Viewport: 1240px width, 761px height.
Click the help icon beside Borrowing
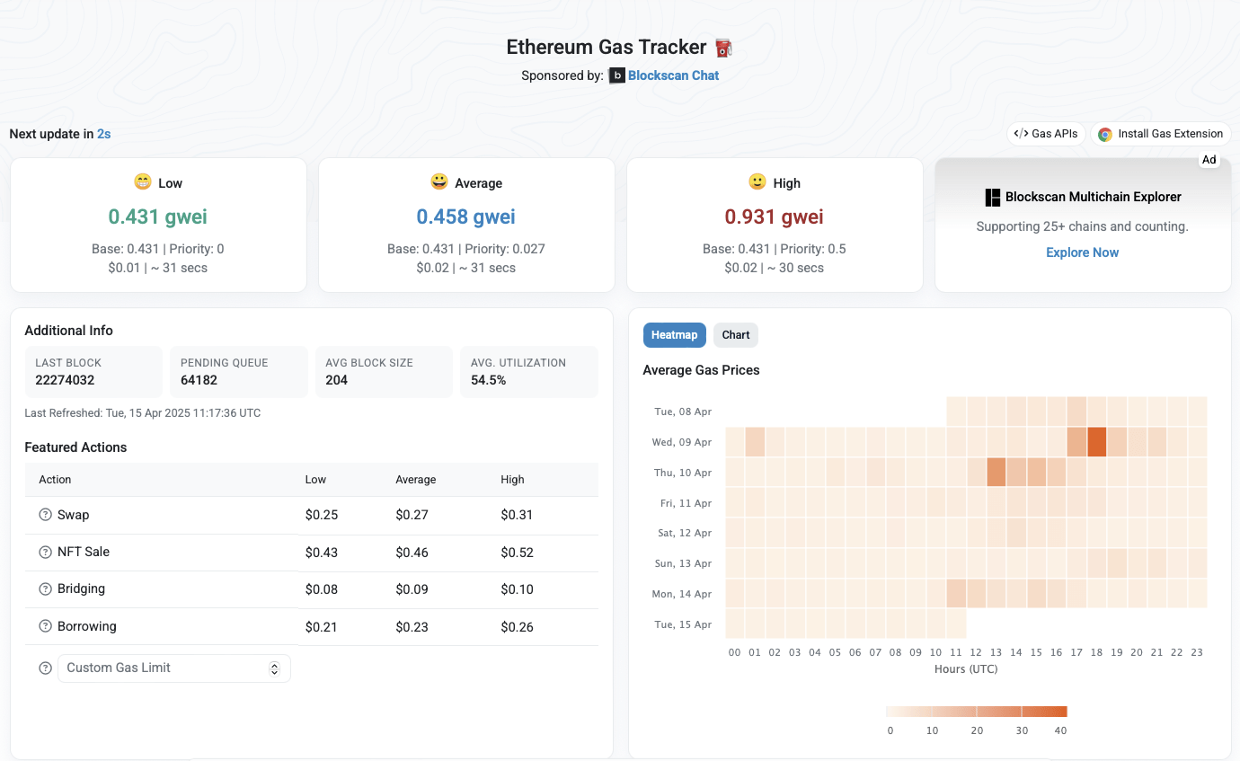(x=45, y=626)
